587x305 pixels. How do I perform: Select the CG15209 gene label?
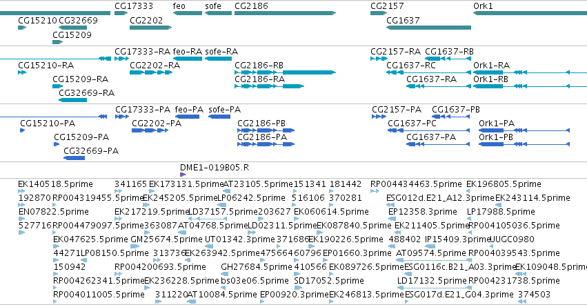click(72, 35)
